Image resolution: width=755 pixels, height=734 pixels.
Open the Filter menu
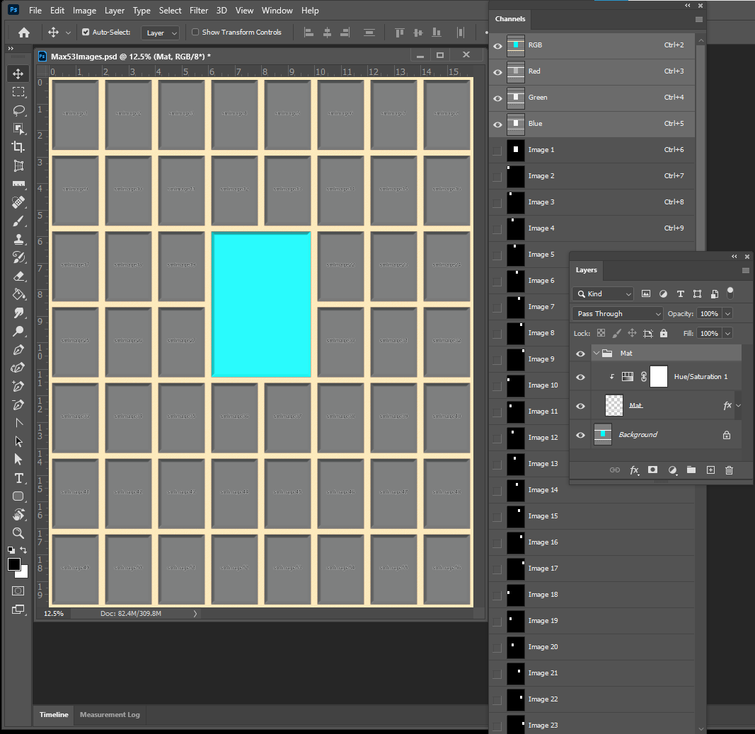pyautogui.click(x=199, y=11)
